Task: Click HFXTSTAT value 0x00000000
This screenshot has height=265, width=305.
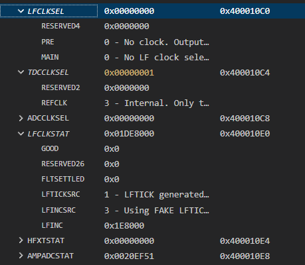Action: [129, 241]
